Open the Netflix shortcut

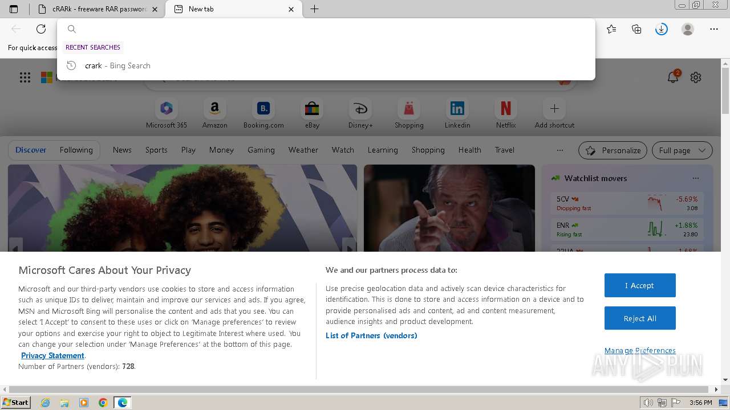[506, 114]
